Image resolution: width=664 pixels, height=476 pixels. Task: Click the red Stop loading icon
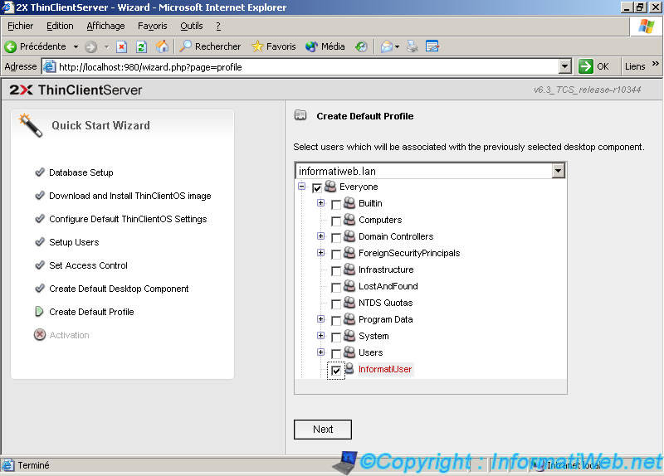(121, 46)
